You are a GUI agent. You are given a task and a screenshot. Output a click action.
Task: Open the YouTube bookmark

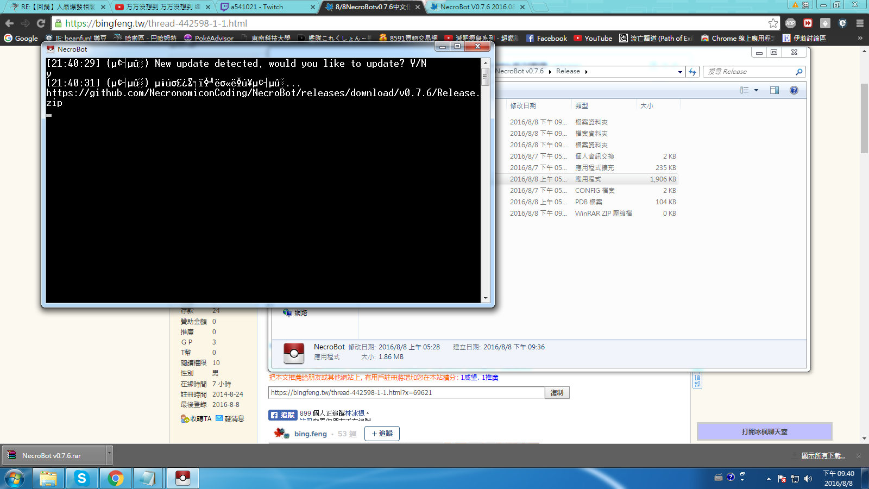coord(593,38)
